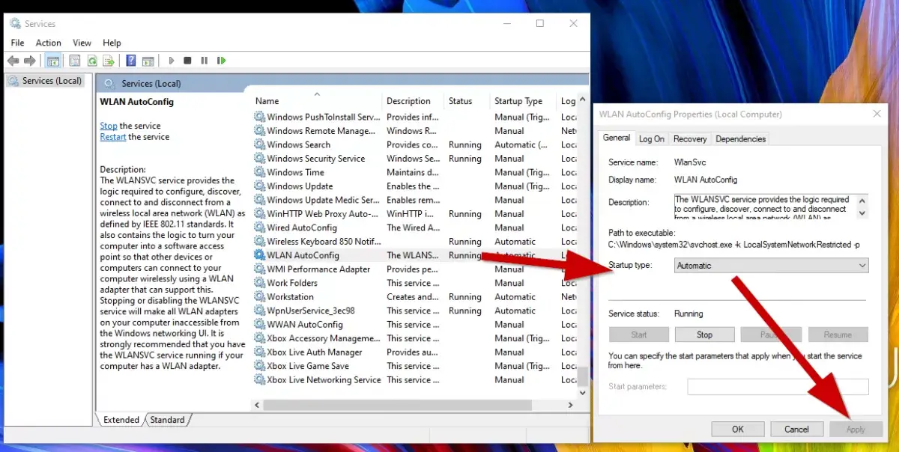The height and width of the screenshot is (452, 899).
Task: Close the WLAN AutoConfig Properties dialog
Action: (877, 114)
